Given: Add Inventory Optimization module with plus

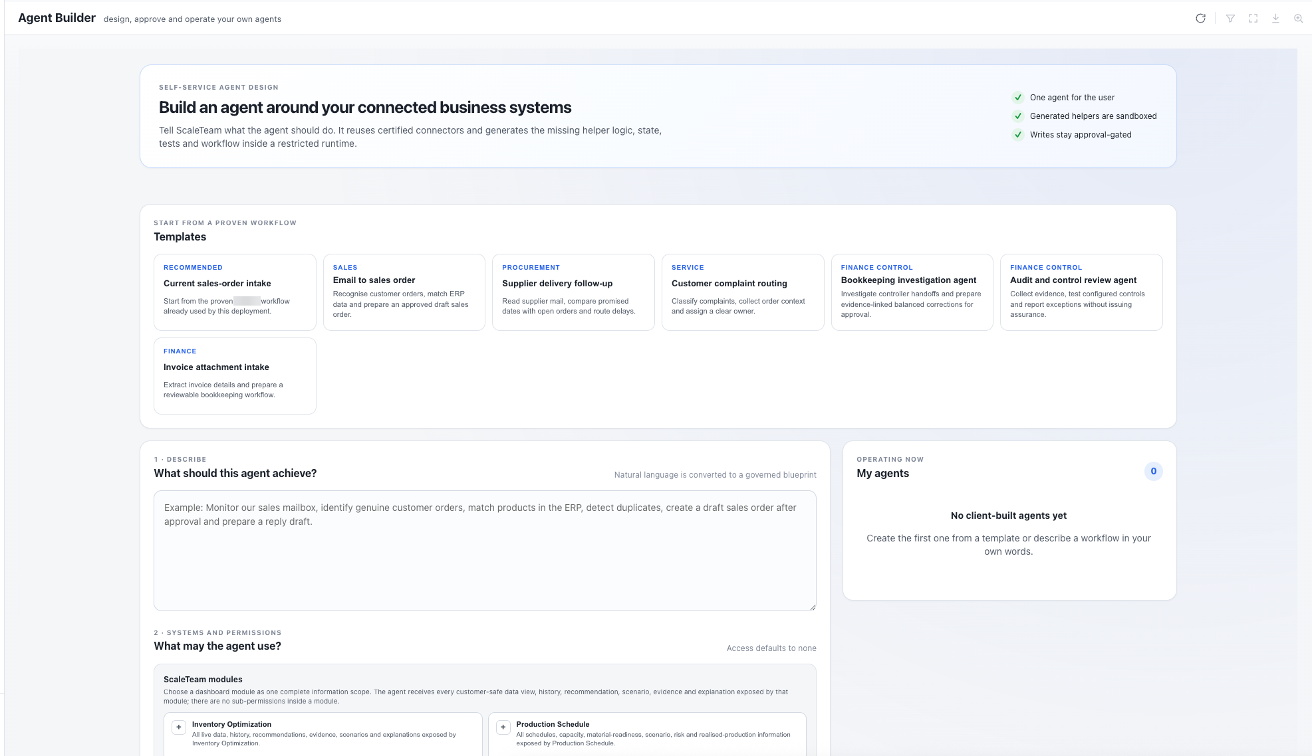Looking at the screenshot, I should click(x=179, y=727).
